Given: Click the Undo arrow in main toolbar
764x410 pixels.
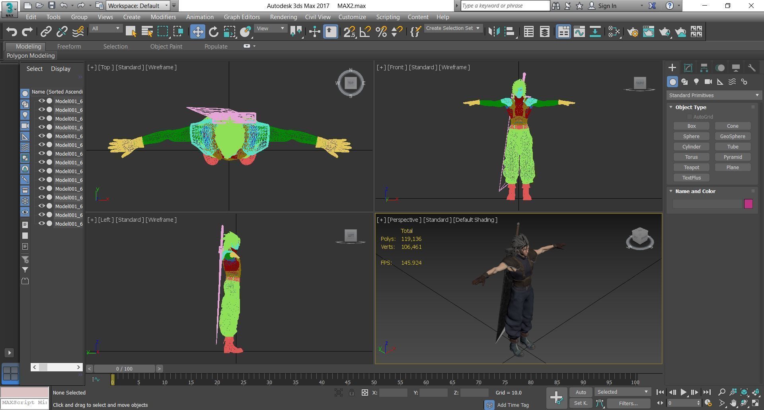Looking at the screenshot, I should pos(12,32).
